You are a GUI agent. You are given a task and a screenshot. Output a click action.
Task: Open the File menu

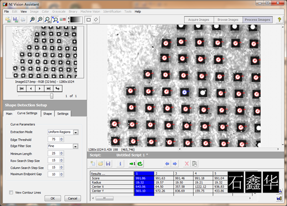click(x=6, y=11)
